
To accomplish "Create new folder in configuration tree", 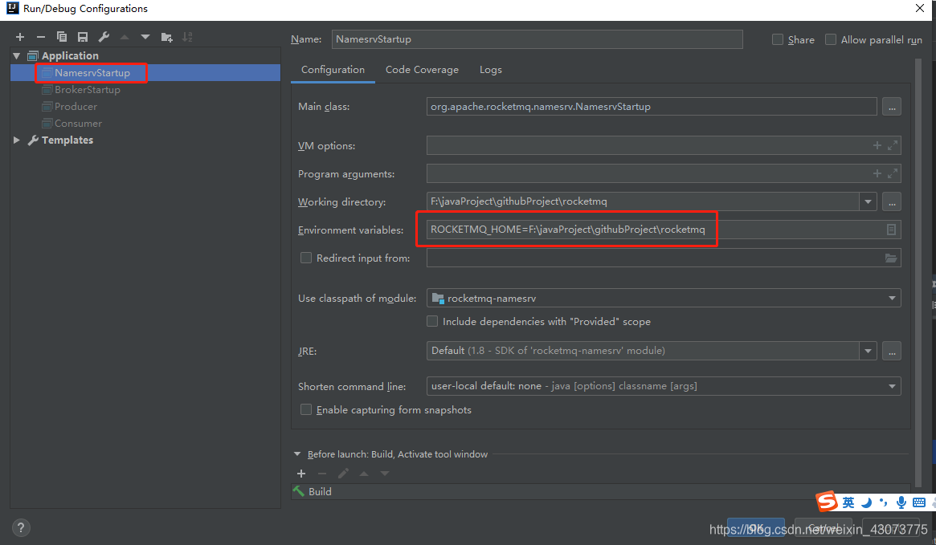I will 166,37.
